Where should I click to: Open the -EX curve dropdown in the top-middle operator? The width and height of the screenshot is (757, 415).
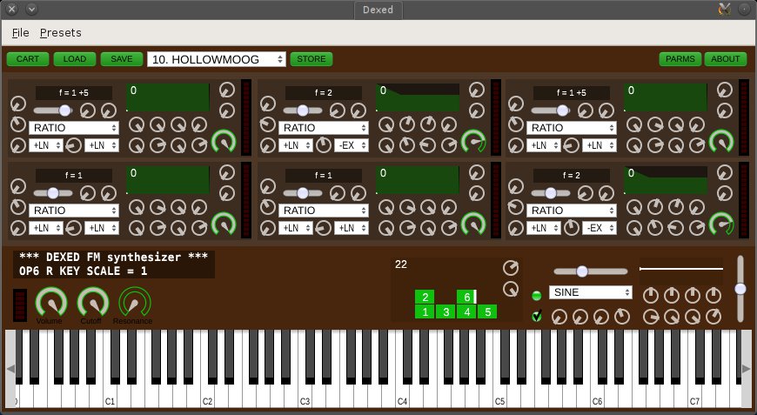point(356,145)
